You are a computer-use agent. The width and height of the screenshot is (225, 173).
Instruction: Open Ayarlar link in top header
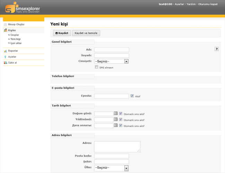(x=179, y=4)
